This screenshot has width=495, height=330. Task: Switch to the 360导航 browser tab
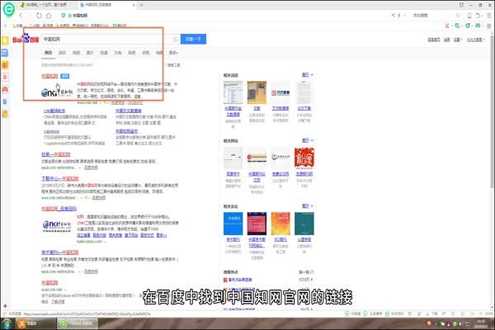(x=46, y=5)
